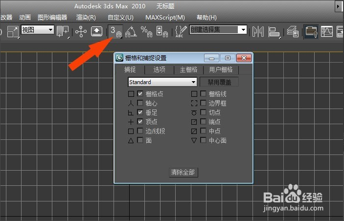Click the 栅格和捕捉设置 dialog title
This screenshot has height=221, width=344.
[x=146, y=58]
